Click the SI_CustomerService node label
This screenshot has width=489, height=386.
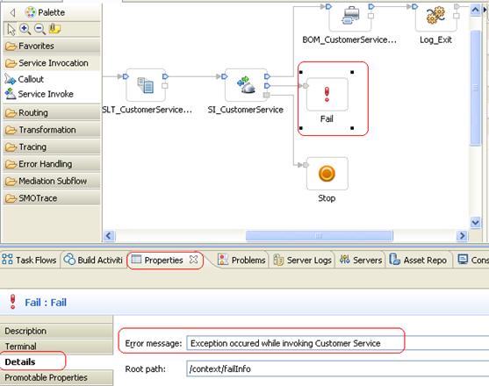(x=246, y=110)
